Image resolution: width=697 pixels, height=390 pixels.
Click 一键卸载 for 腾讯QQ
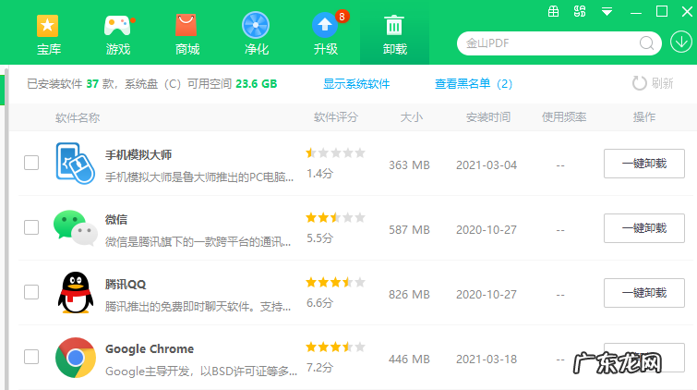(644, 293)
